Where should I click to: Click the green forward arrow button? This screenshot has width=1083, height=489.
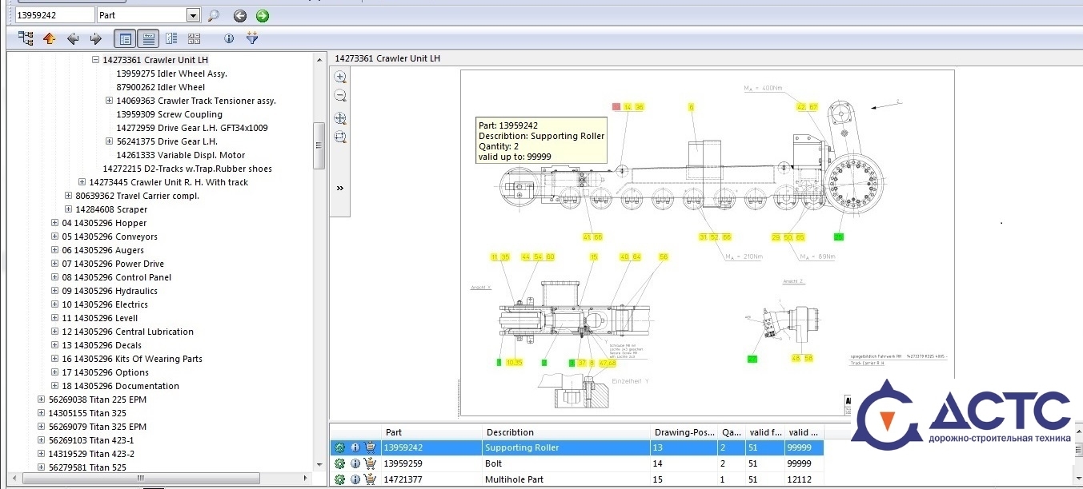[262, 15]
